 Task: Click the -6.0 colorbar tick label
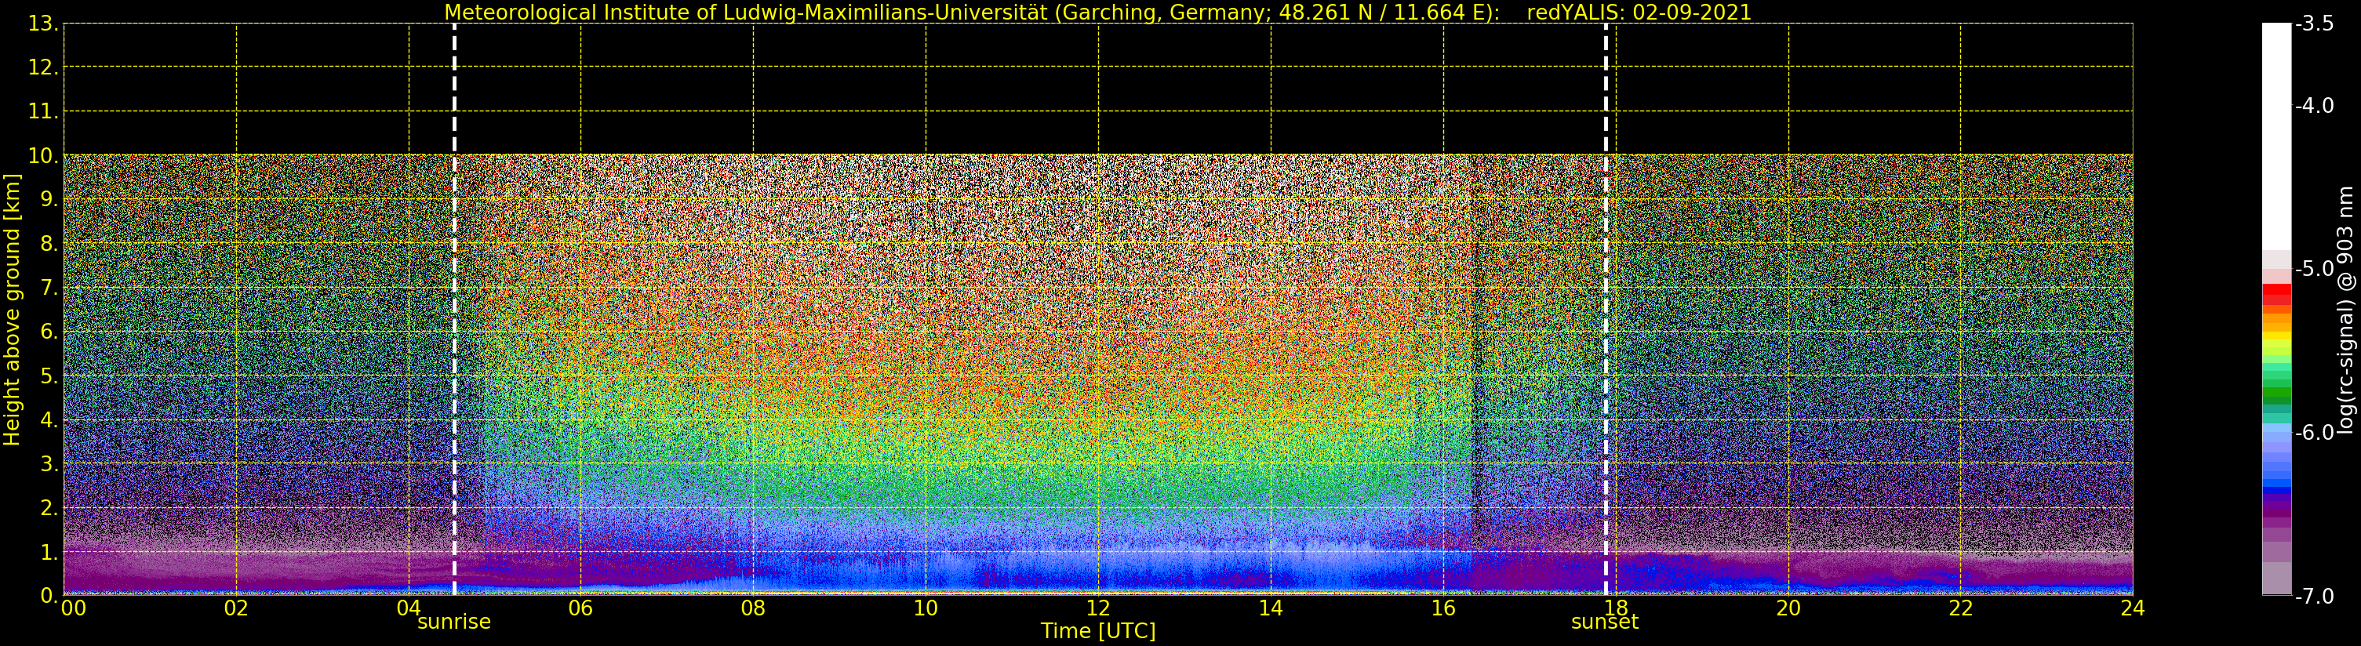click(2314, 433)
